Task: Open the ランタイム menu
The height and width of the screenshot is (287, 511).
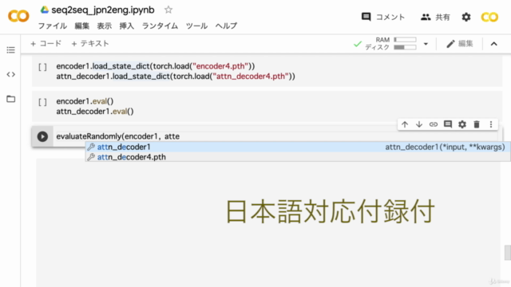Action: (x=160, y=26)
